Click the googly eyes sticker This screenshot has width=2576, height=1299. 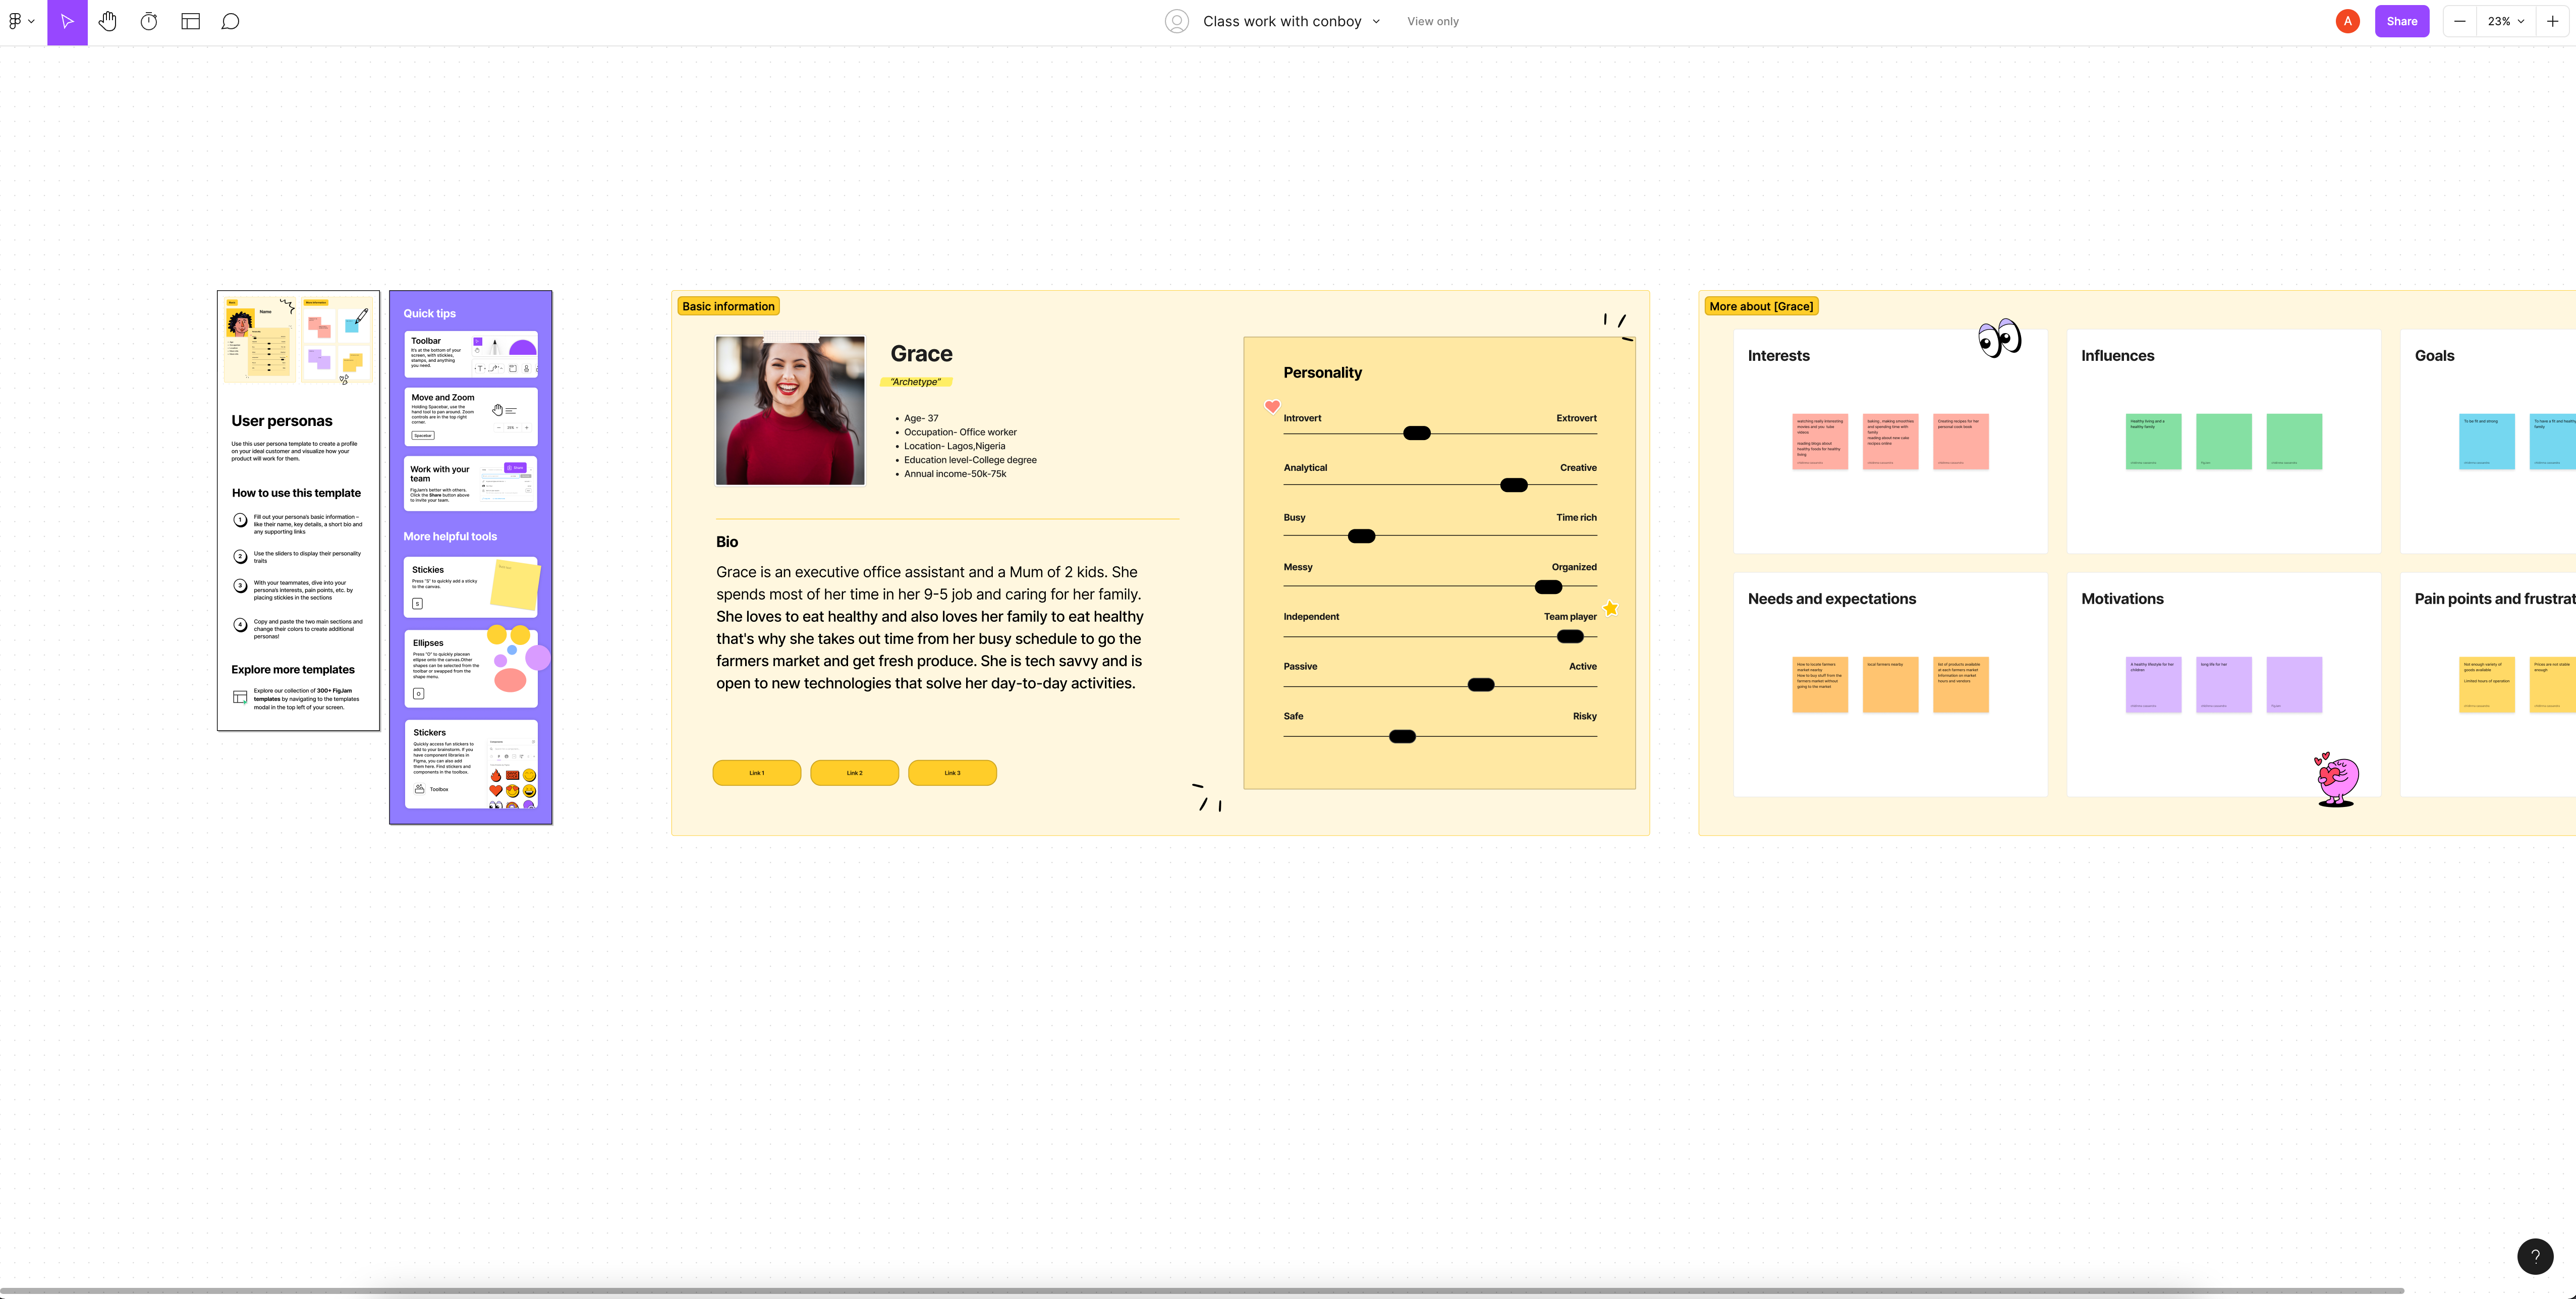(1999, 338)
